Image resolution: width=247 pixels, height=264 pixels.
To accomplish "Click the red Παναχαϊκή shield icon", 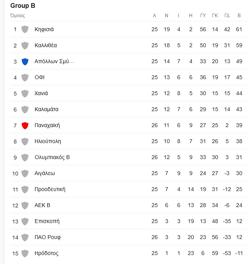I will click(x=25, y=126).
